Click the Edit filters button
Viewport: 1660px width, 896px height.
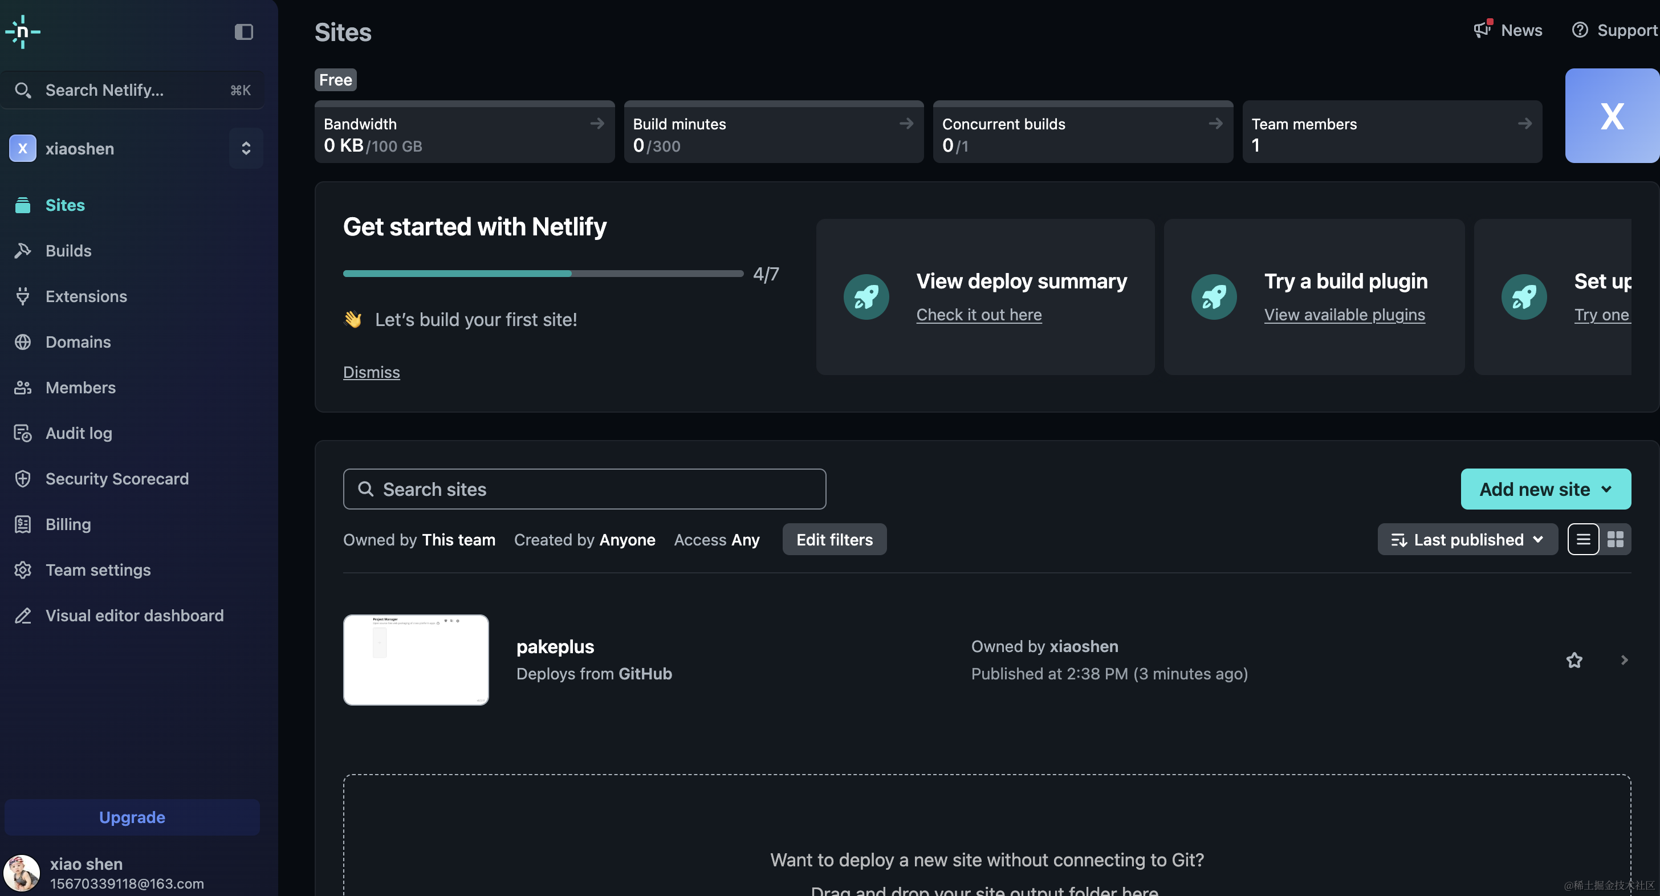[834, 539]
